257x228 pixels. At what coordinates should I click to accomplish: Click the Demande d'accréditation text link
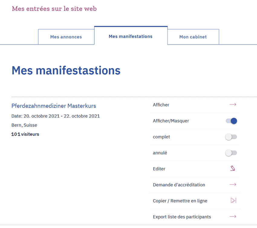[179, 185]
